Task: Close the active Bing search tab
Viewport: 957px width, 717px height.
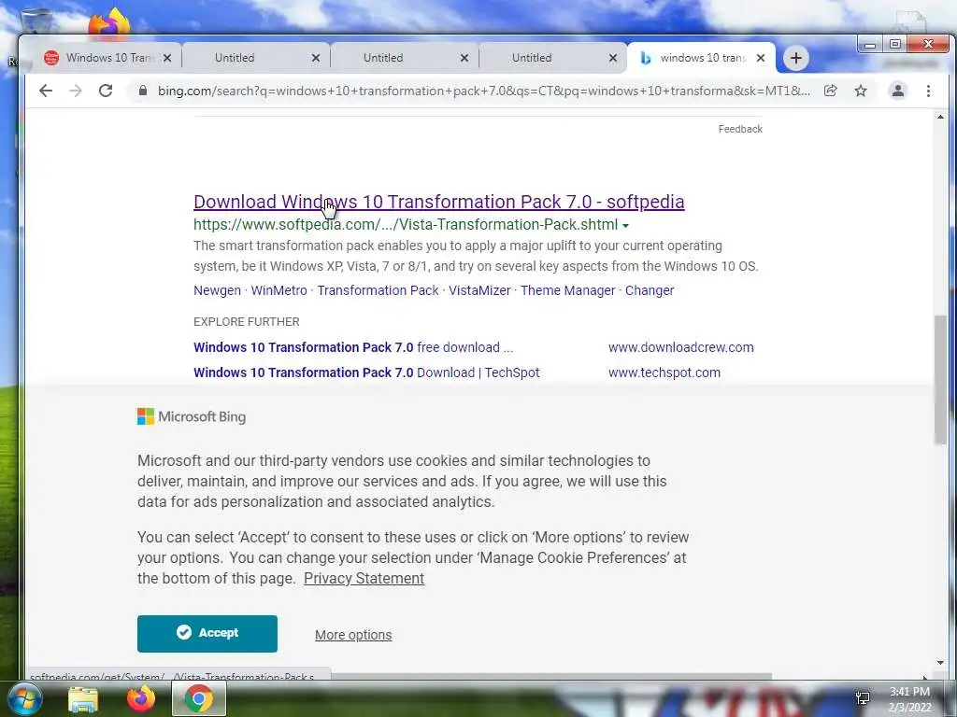Action: tap(761, 58)
